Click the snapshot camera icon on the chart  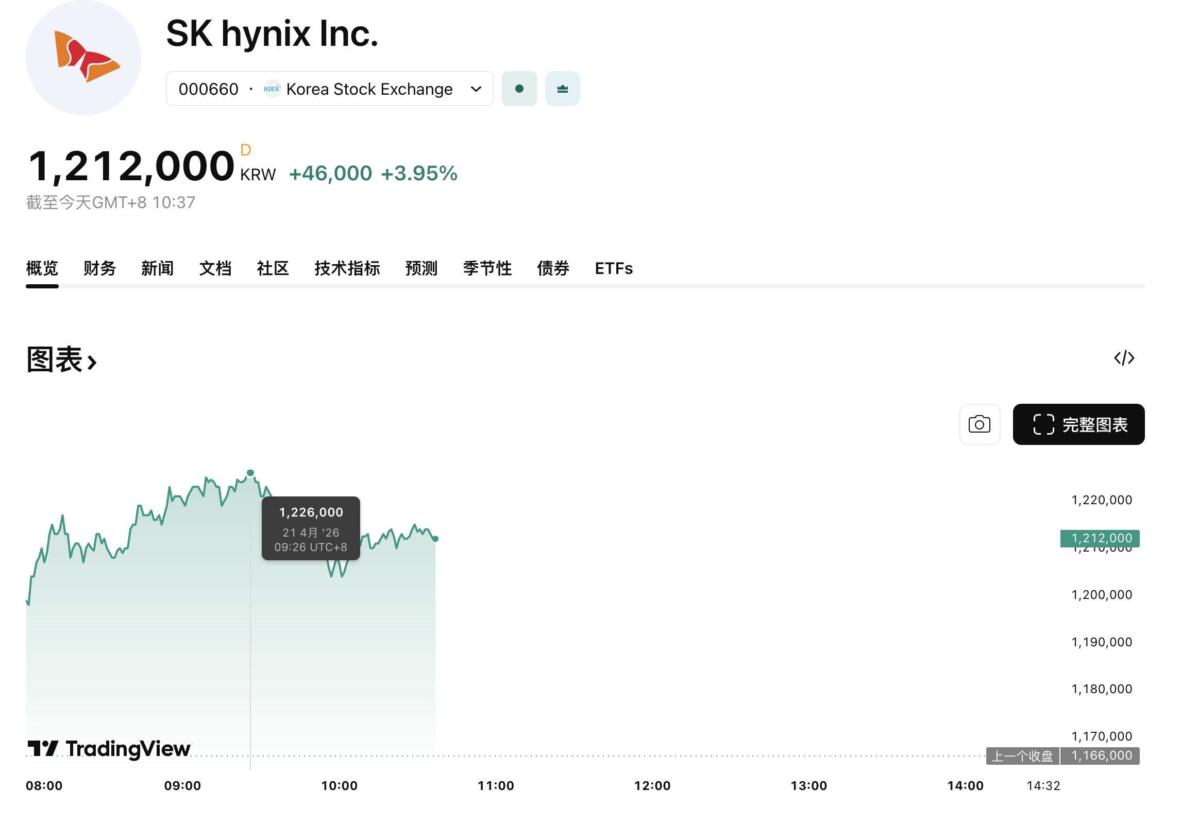(x=980, y=424)
